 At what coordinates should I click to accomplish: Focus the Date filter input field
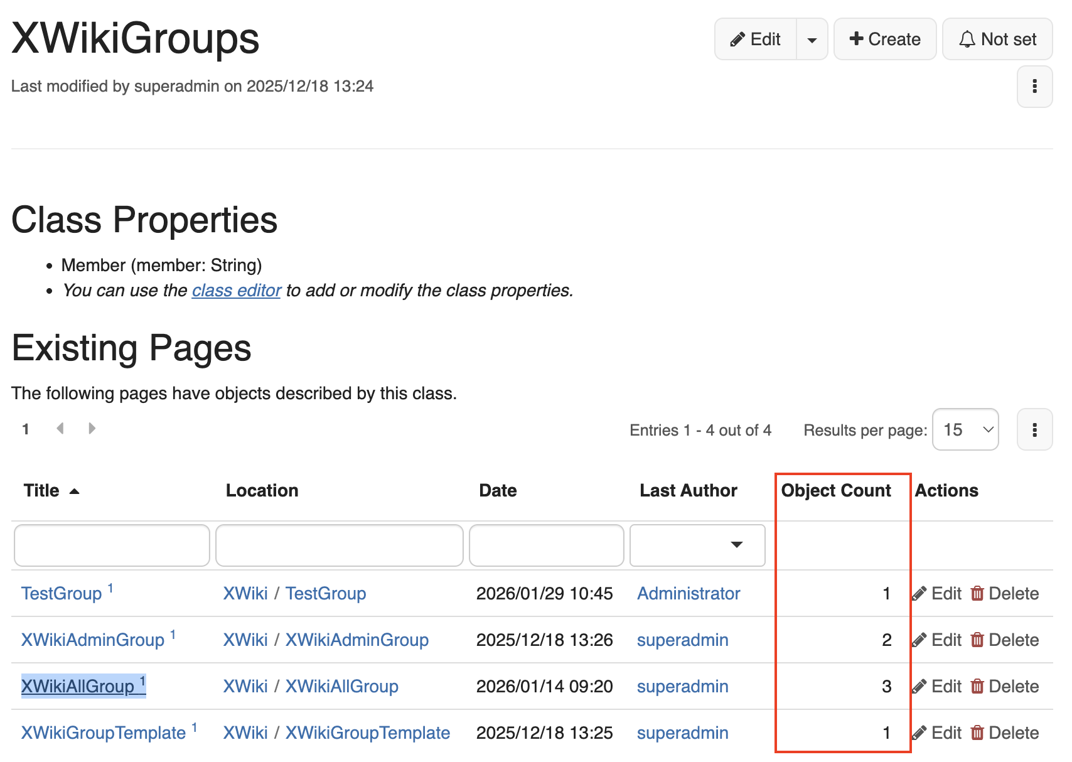tap(547, 545)
